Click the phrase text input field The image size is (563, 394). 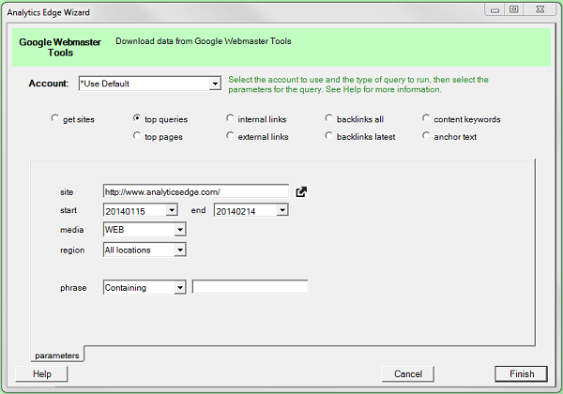tap(250, 288)
